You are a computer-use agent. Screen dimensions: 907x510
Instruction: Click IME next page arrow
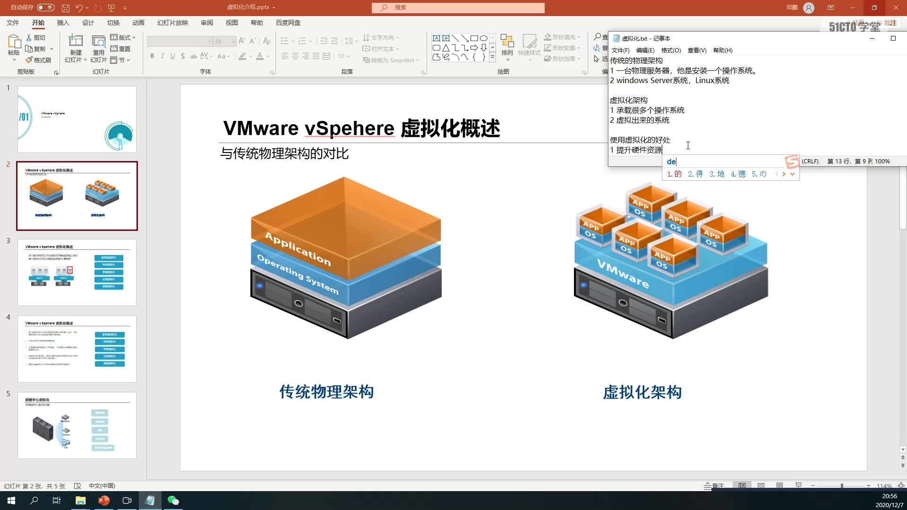pos(784,174)
